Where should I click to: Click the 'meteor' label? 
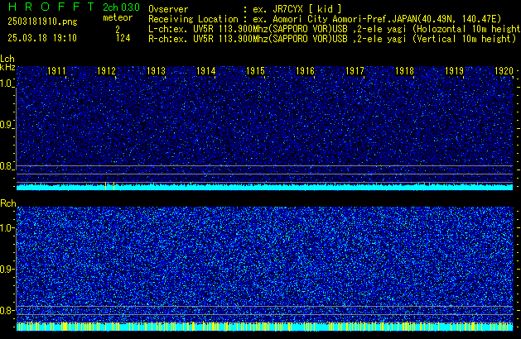[118, 17]
